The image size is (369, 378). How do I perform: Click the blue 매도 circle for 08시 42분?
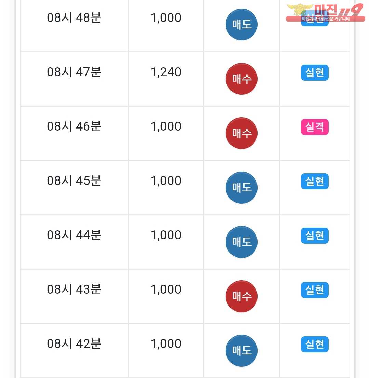coord(241,351)
